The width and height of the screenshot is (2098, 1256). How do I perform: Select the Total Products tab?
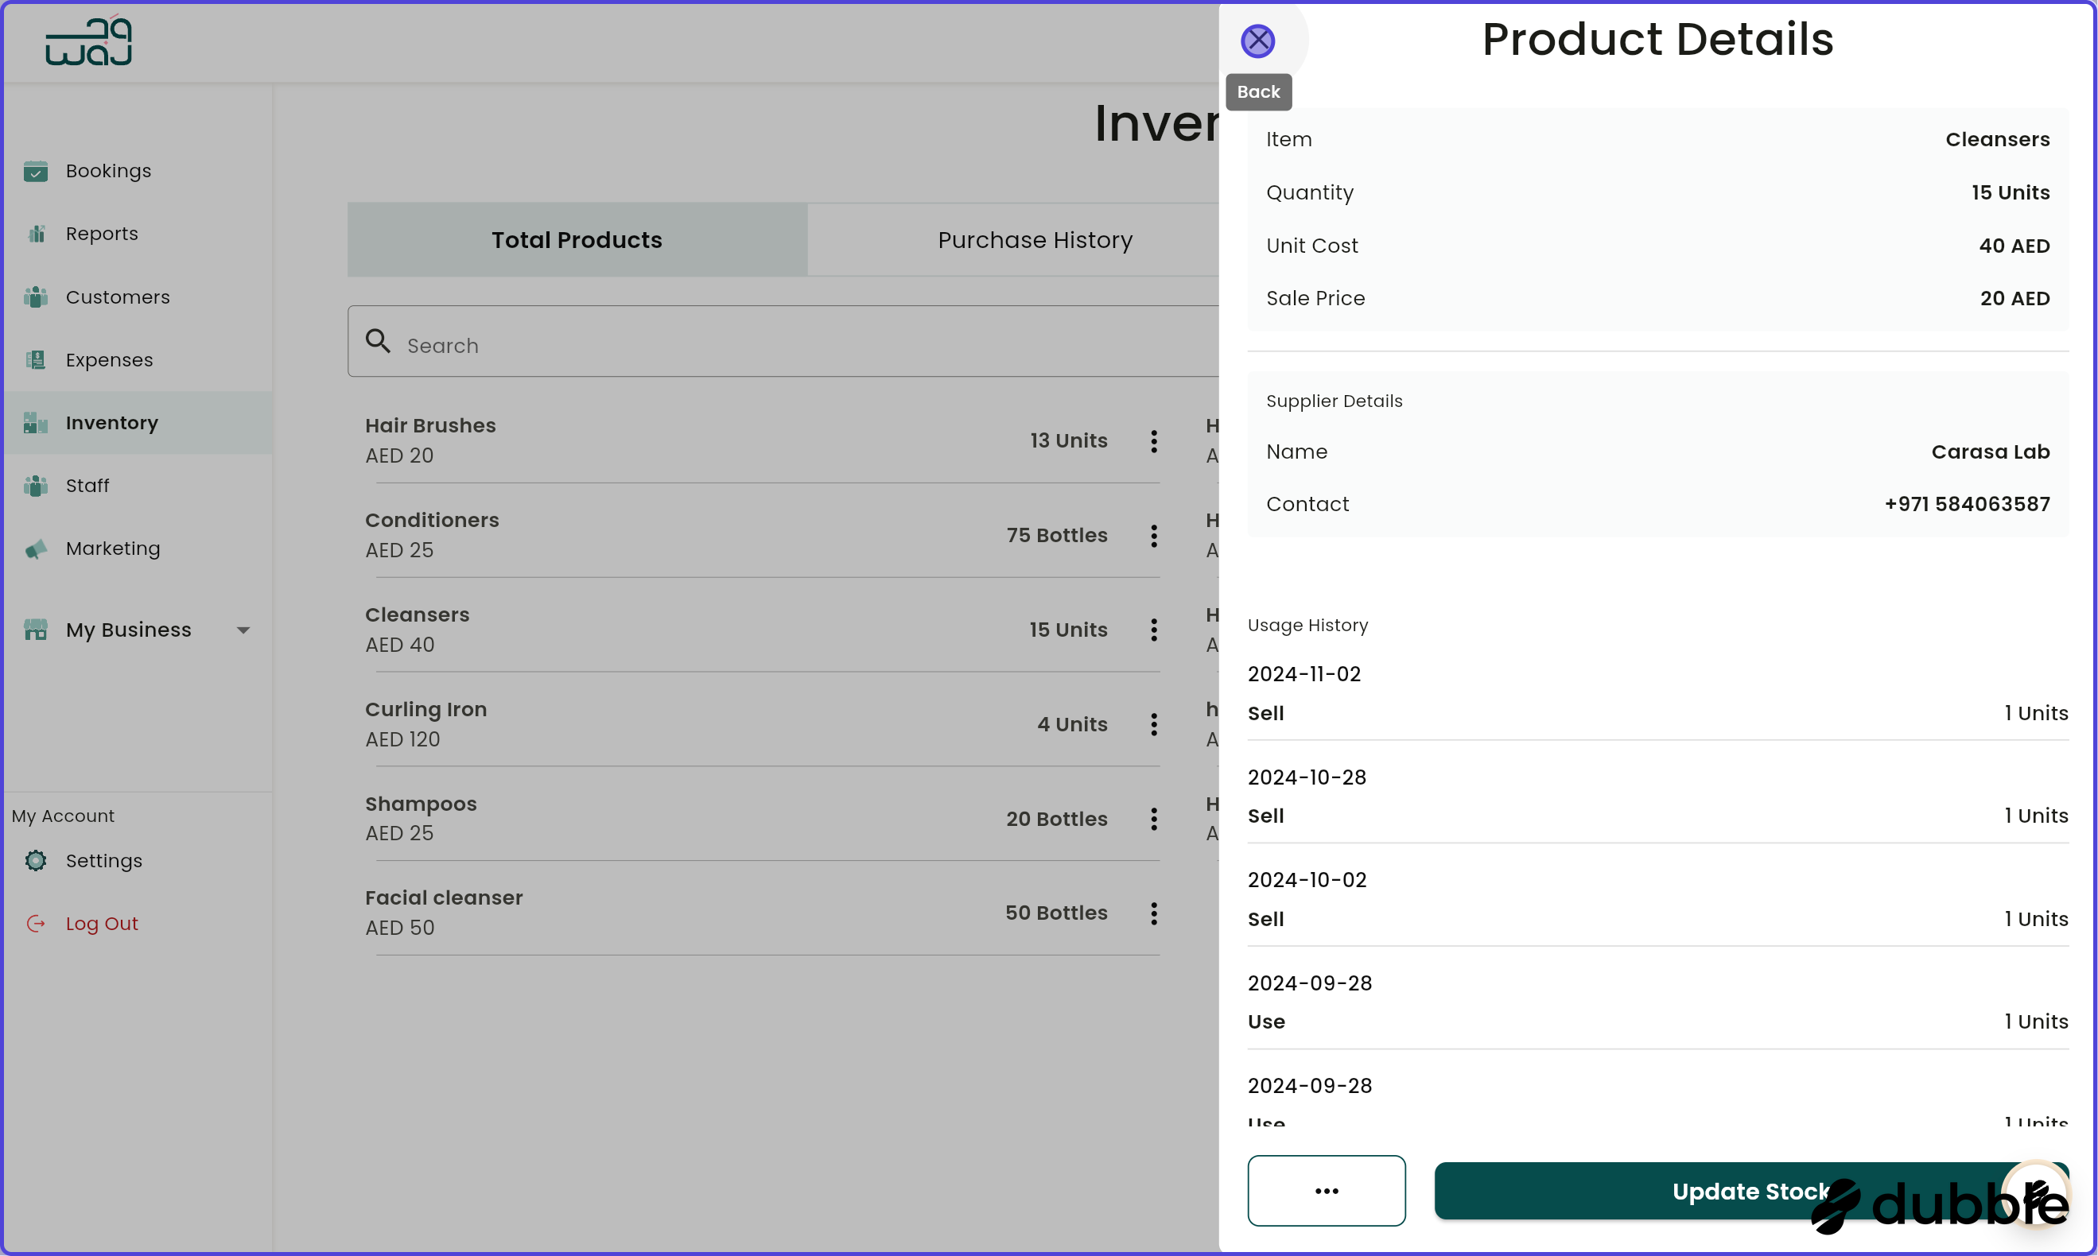tap(577, 239)
